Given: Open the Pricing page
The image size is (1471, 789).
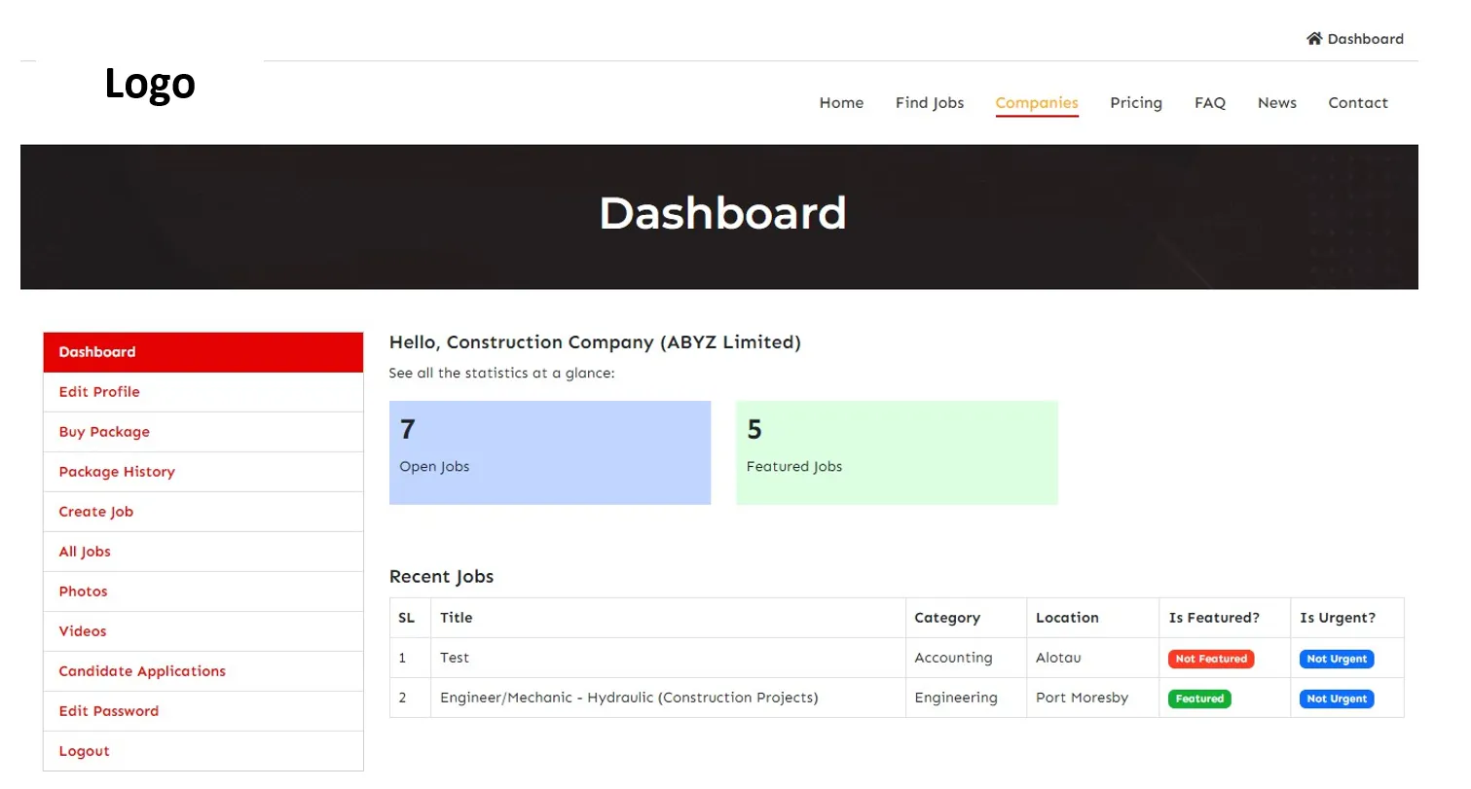Looking at the screenshot, I should click(1135, 102).
